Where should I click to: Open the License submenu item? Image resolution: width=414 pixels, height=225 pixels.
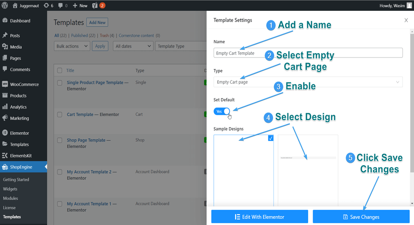coord(9,208)
